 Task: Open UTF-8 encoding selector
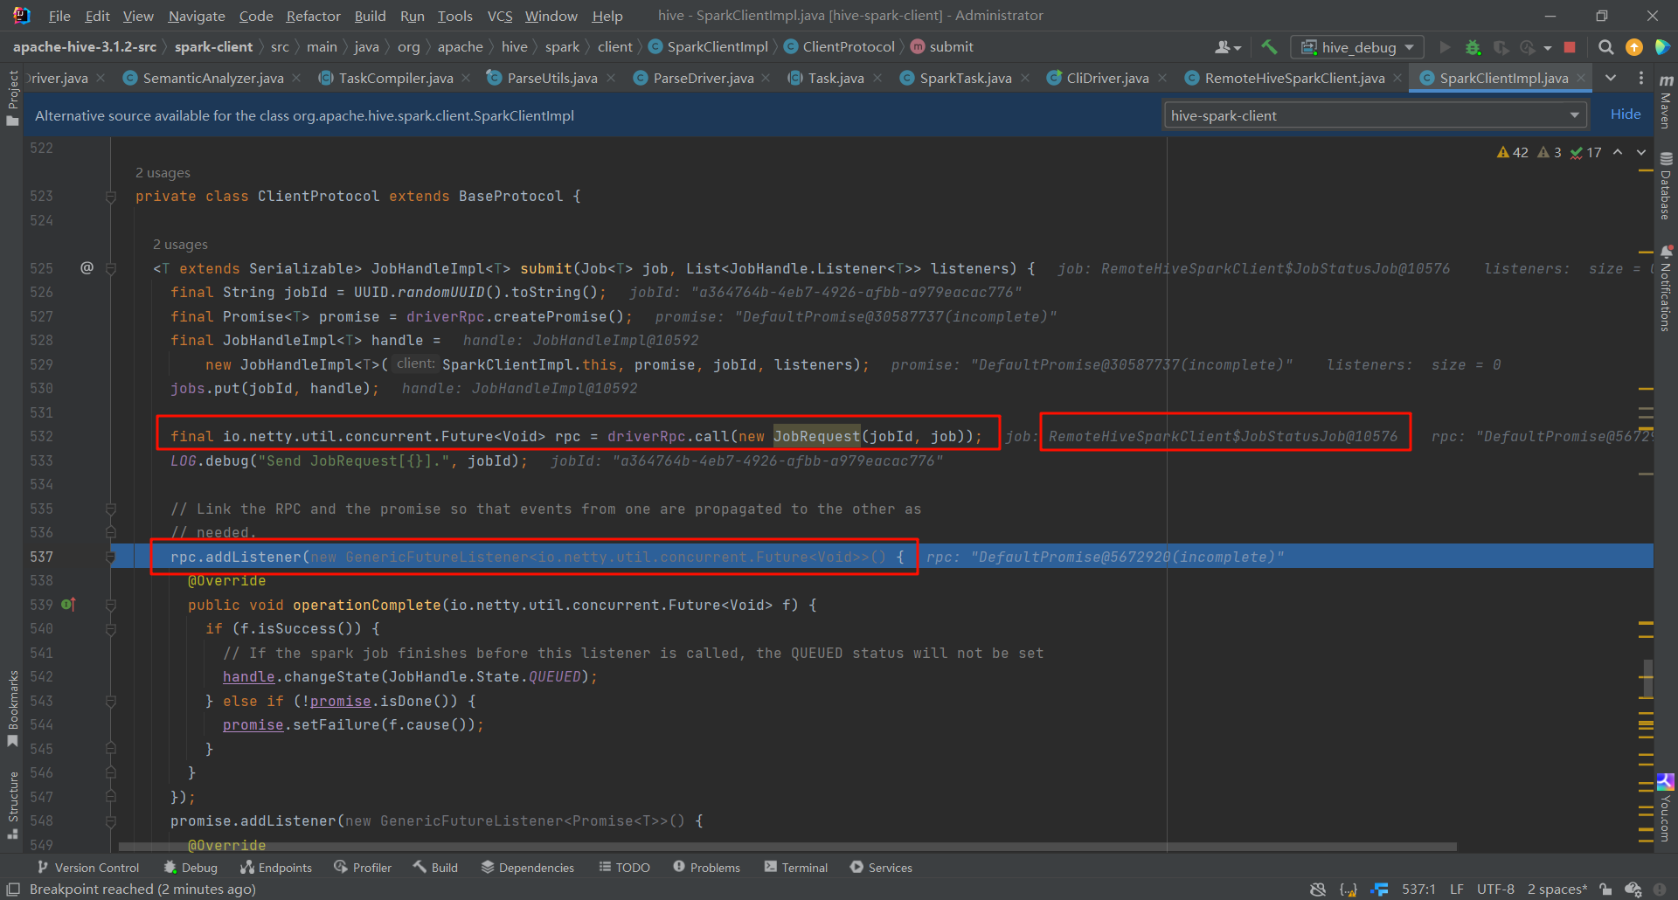coord(1495,890)
